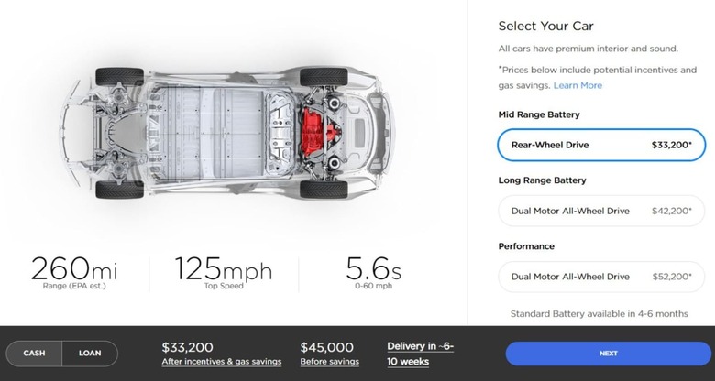Click the $33,200 price in bottom bar

coord(187,347)
